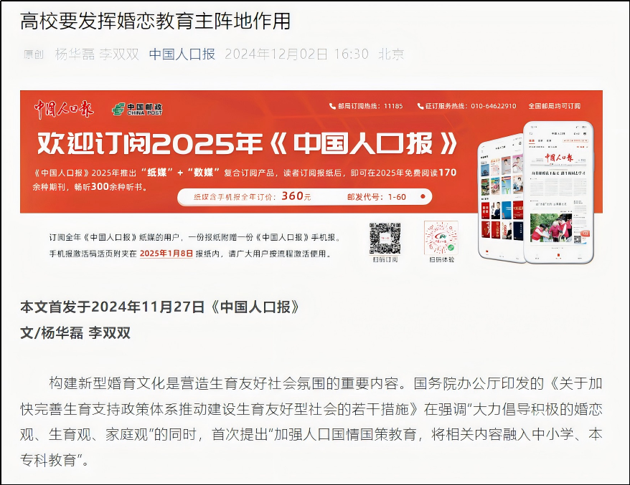Screen dimensions: 630x485
Task: Click the article title 高校要发挥婚恋教育主阵地作用
Action: [x=155, y=21]
